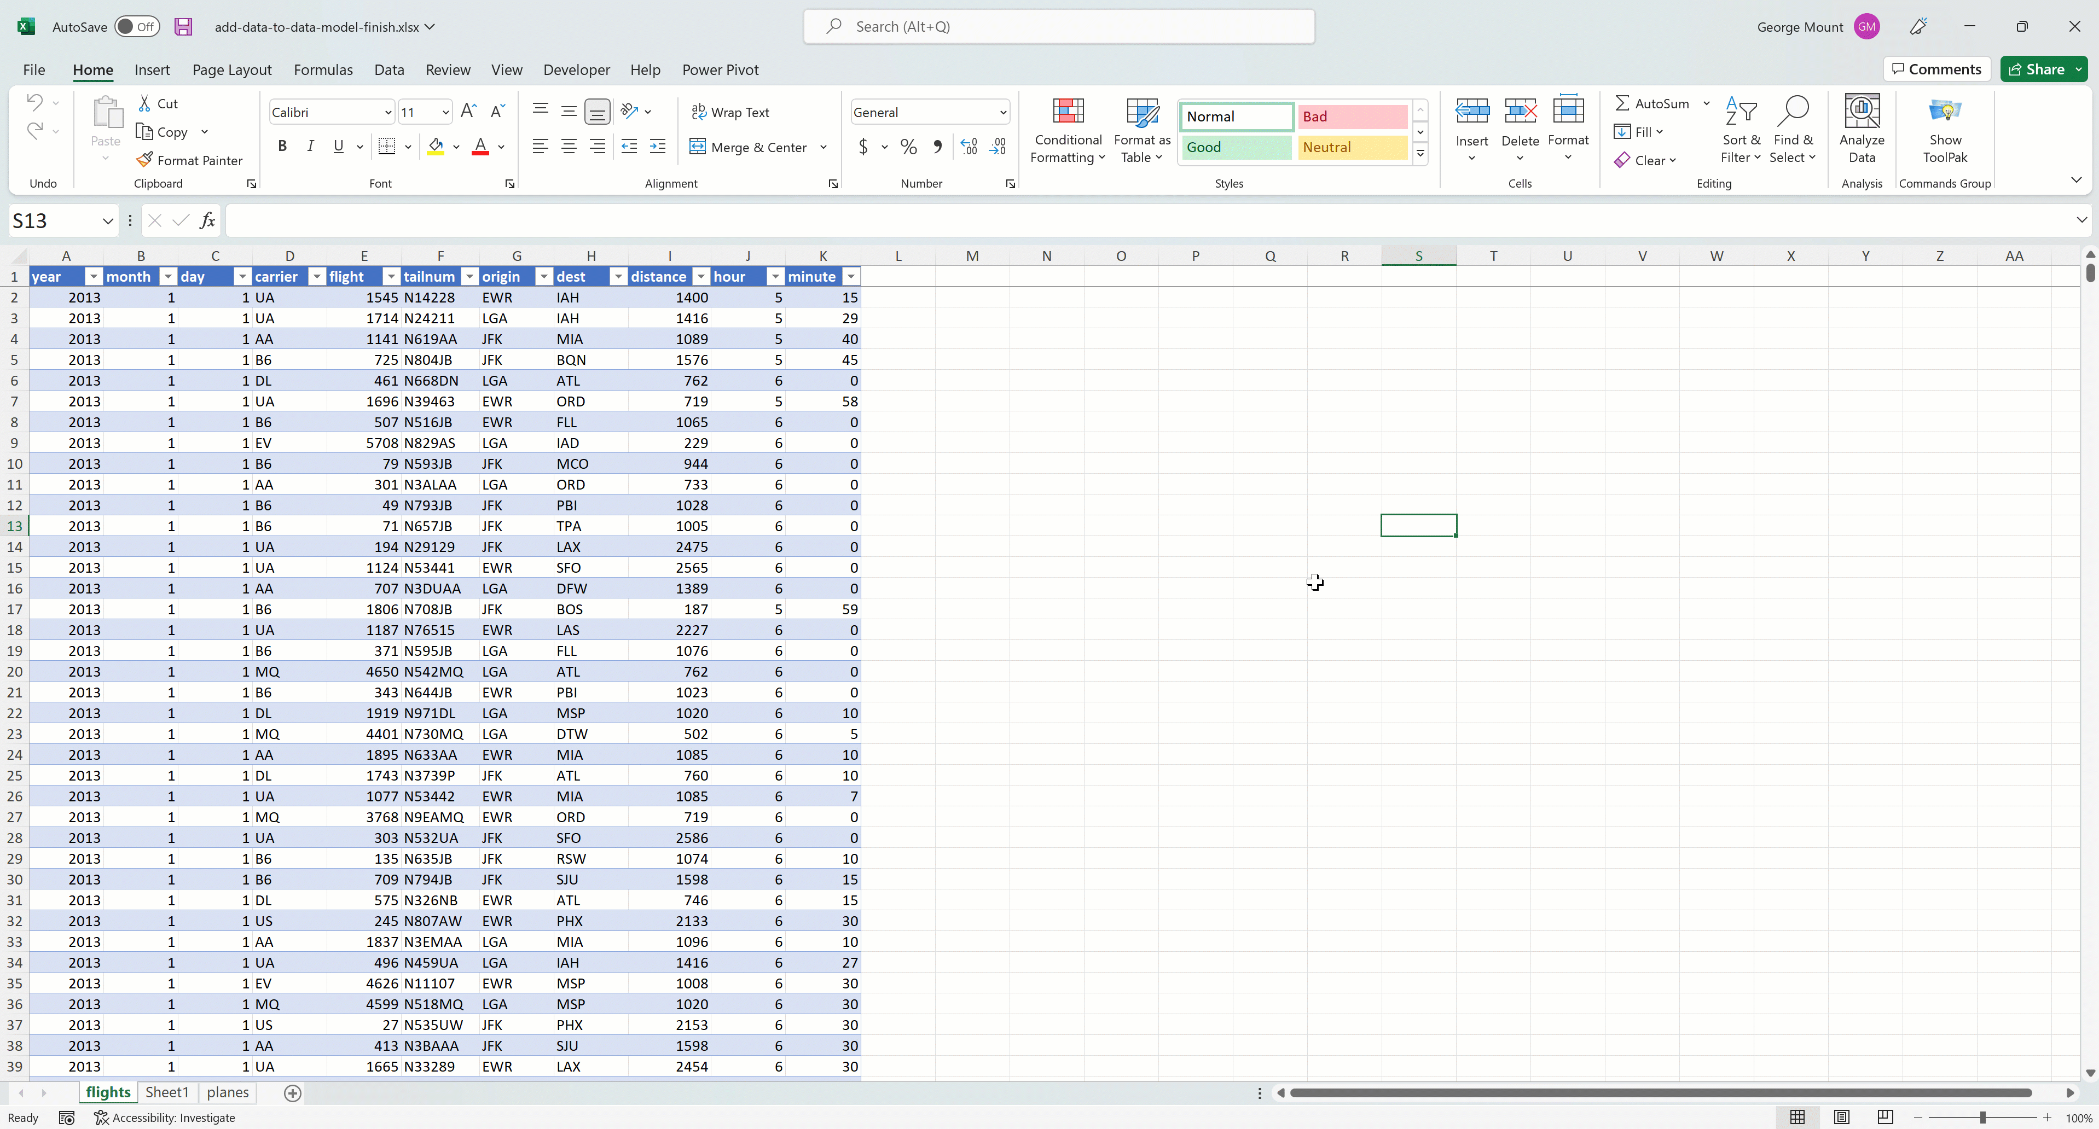Click the Add new sheet plus icon
The image size is (2099, 1129).
[293, 1093]
